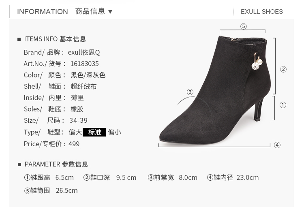The width and height of the screenshot is (304, 207).
Task: Click the circled number 3 forefoot width marker
Action: tap(190, 92)
